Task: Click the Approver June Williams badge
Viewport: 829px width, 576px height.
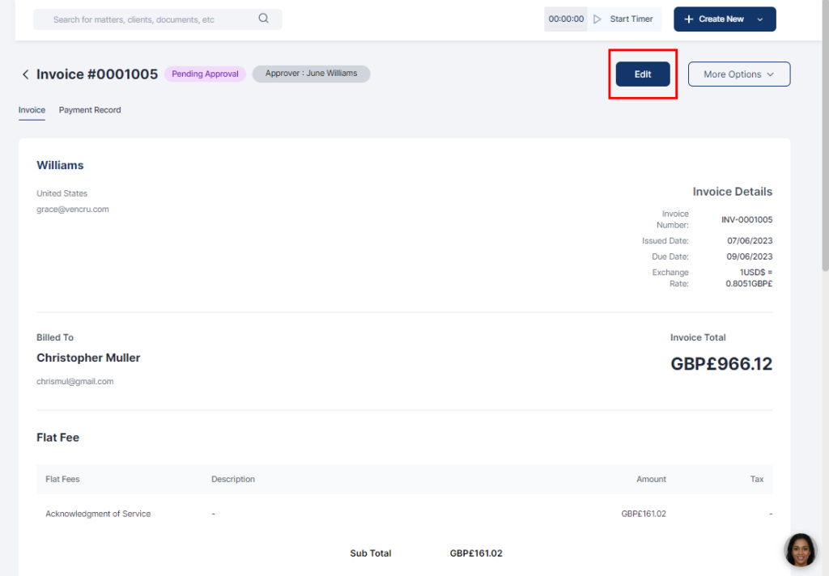Action: (311, 74)
